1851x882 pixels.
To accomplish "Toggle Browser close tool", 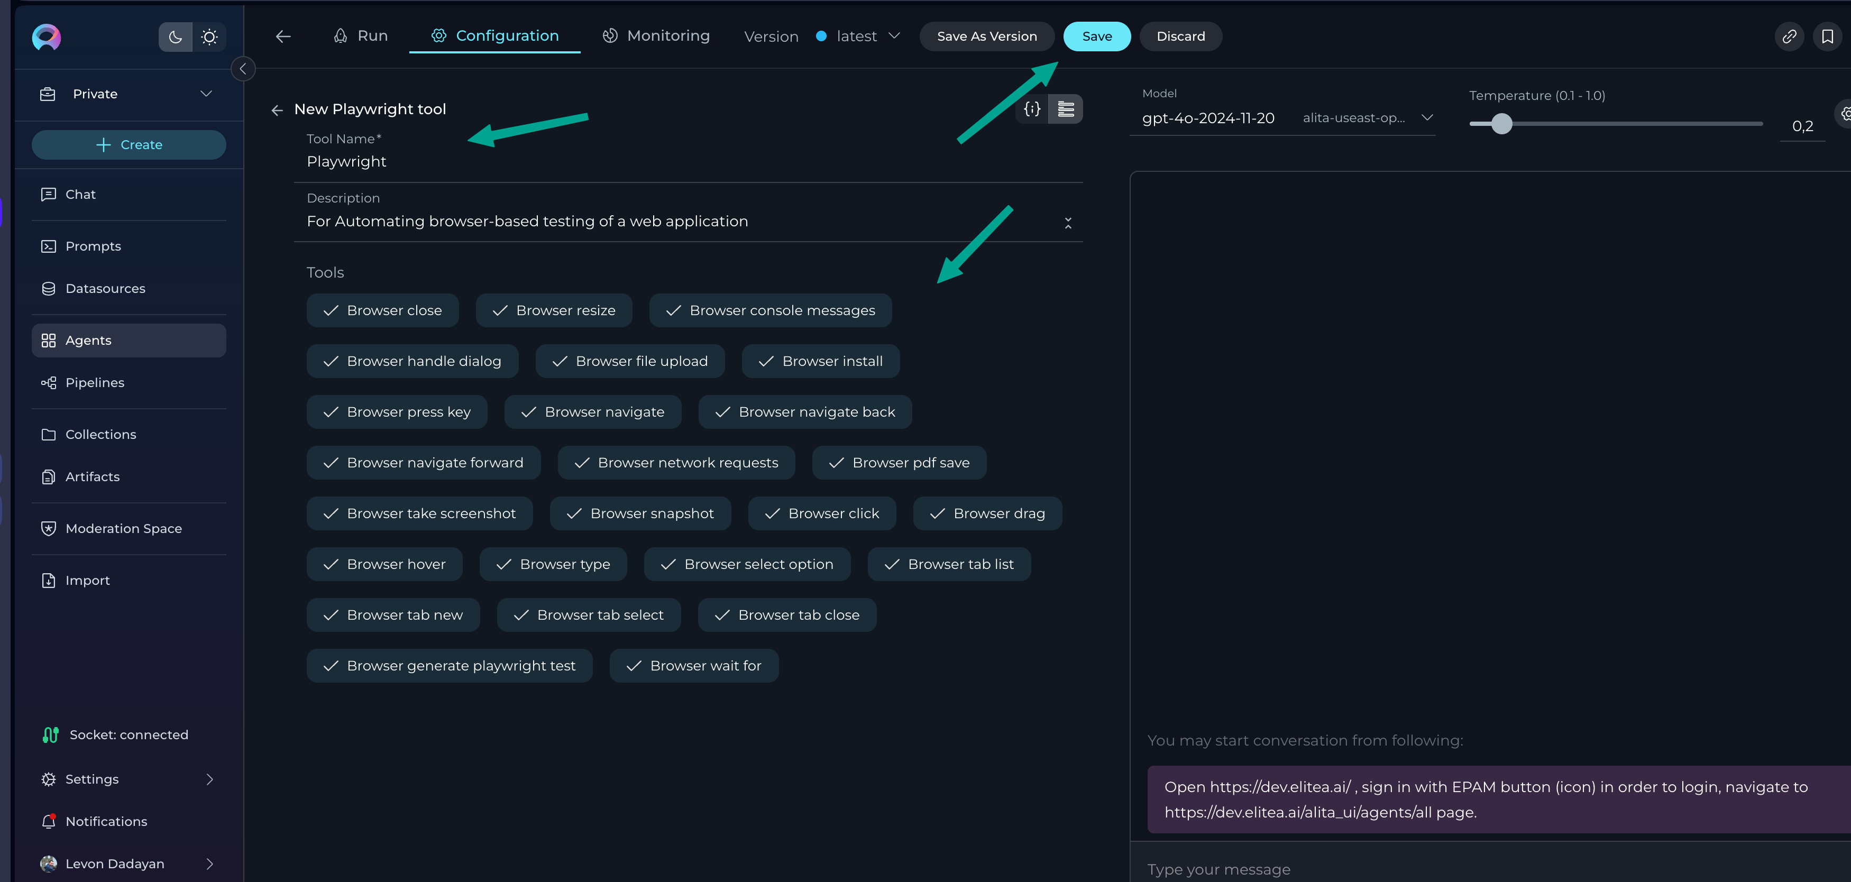I will [x=382, y=310].
